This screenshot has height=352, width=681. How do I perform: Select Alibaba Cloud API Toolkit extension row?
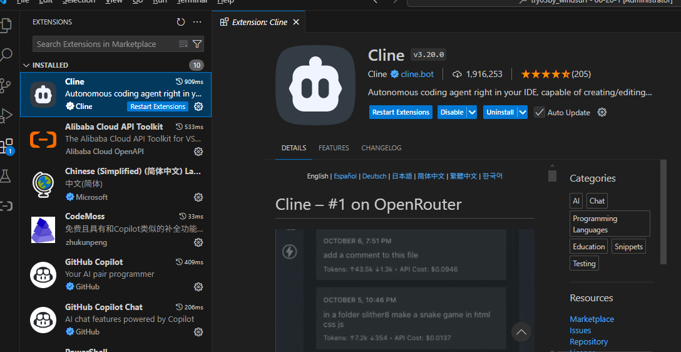[x=116, y=139]
